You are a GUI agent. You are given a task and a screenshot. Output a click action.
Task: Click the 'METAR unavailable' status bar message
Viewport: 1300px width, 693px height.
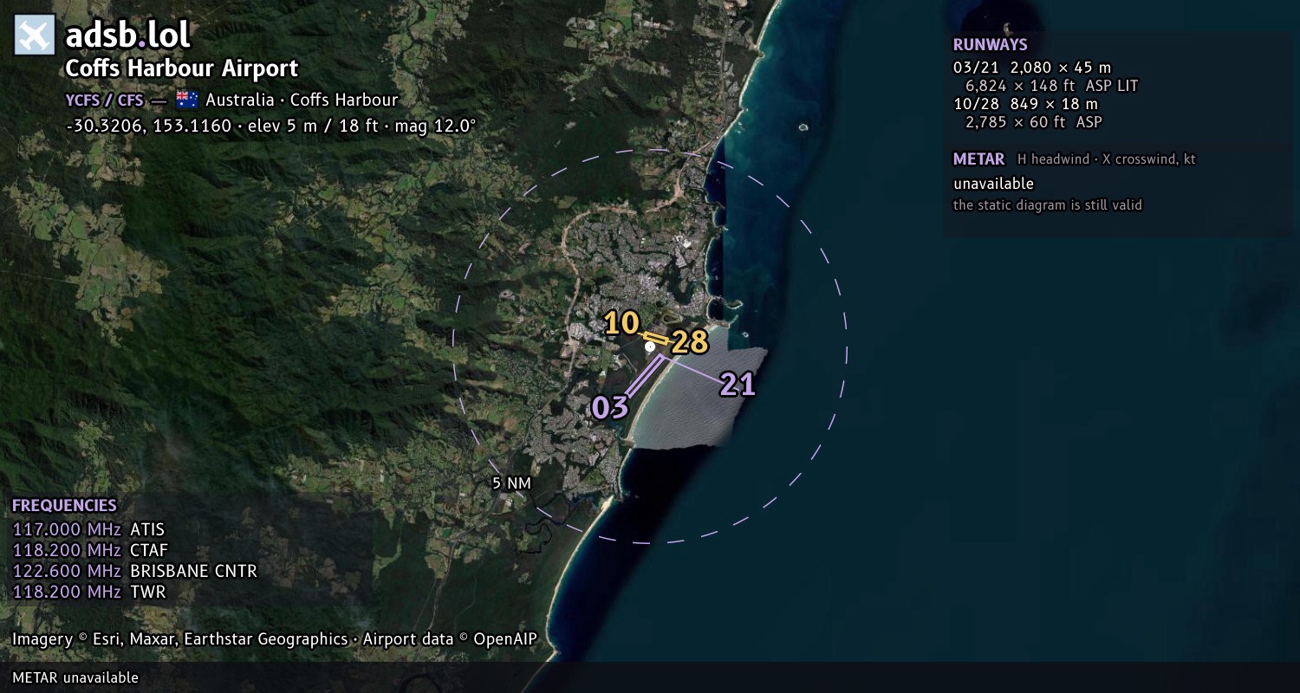75,677
